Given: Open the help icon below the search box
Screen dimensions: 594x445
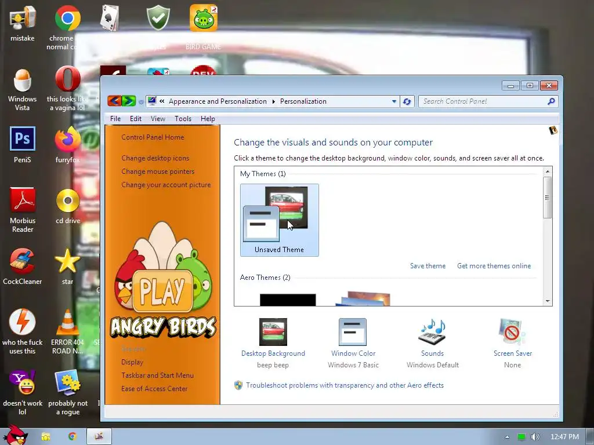Looking at the screenshot, I should [x=553, y=130].
